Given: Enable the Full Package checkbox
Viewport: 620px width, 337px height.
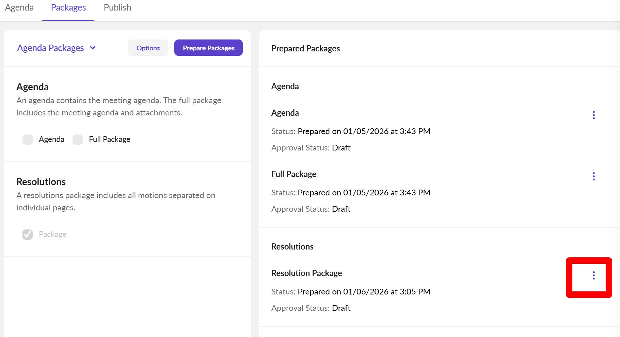Looking at the screenshot, I should tap(78, 140).
